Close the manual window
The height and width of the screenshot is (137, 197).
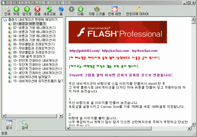pos(193,3)
